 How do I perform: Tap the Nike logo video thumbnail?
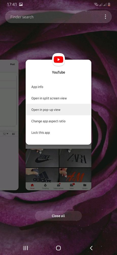(x=42, y=158)
